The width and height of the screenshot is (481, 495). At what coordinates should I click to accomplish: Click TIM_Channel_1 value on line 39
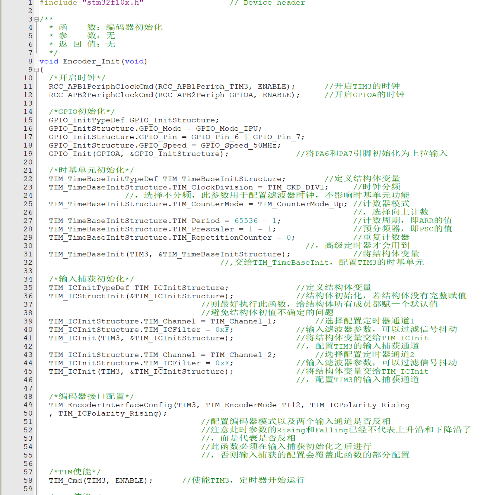pyautogui.click(x=241, y=321)
